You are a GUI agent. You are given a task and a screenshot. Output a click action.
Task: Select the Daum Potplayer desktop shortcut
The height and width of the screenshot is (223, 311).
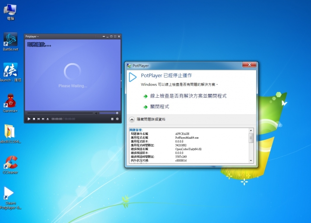[x=10, y=198]
